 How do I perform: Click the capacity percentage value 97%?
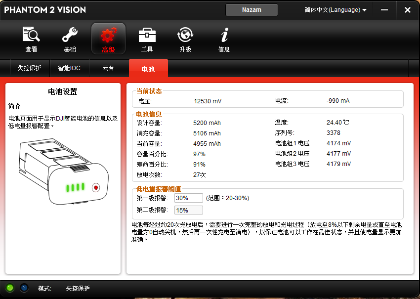[x=199, y=154]
